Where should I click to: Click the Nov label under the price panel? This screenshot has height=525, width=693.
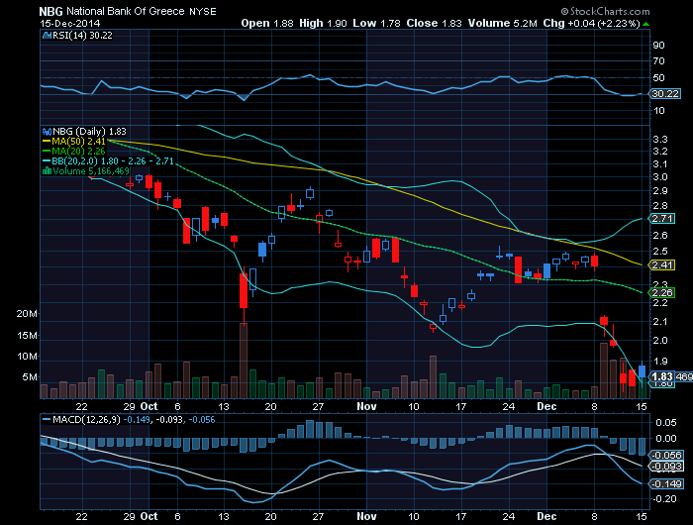366,406
